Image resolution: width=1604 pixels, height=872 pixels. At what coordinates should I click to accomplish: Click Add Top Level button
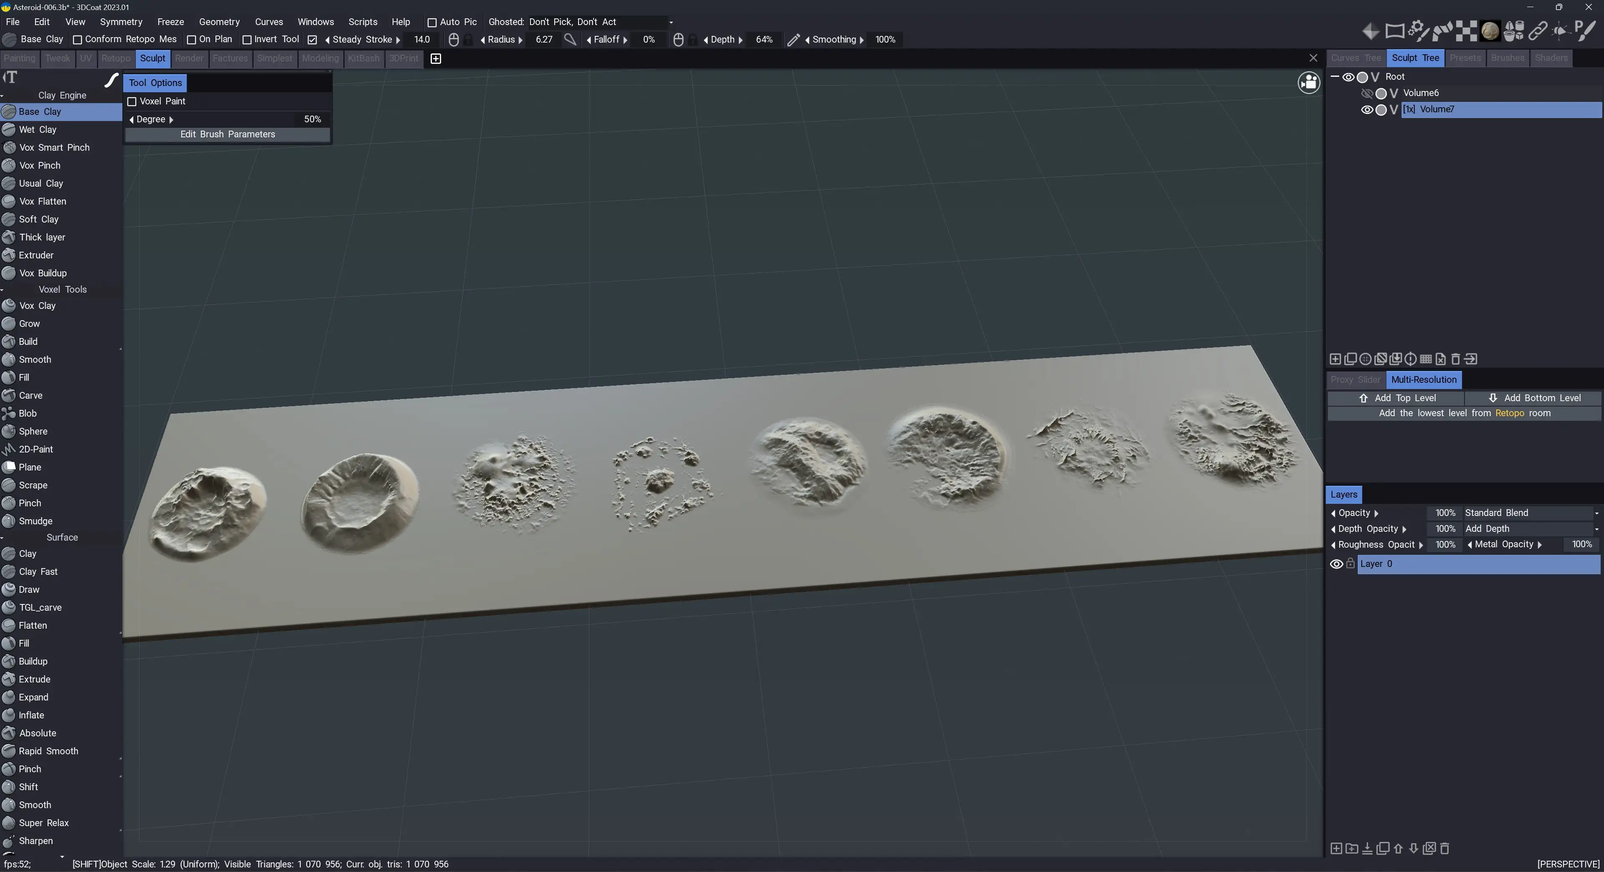pos(1396,398)
